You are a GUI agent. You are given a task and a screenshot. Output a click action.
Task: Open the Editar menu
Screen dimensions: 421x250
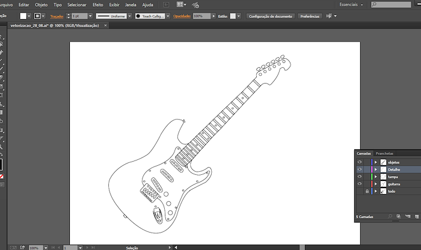click(x=23, y=5)
